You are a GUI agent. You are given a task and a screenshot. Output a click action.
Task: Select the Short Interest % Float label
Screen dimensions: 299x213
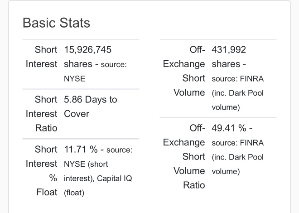[41, 171]
